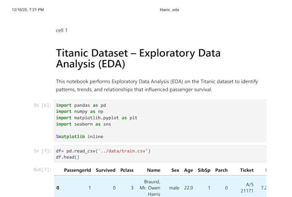Click the pd.read_csv code line
Screen dimensions: 292x197
pos(103,151)
